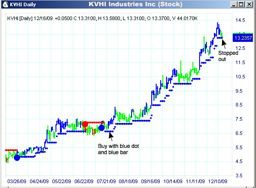Close the KVHI Daily chart window

249,4
